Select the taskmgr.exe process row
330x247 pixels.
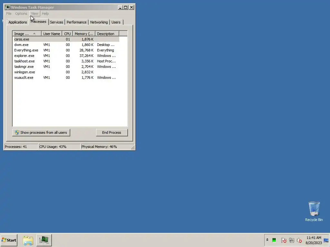(x=66, y=67)
